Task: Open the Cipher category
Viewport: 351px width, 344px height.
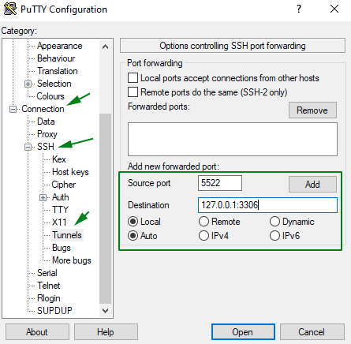Action: coord(64,185)
